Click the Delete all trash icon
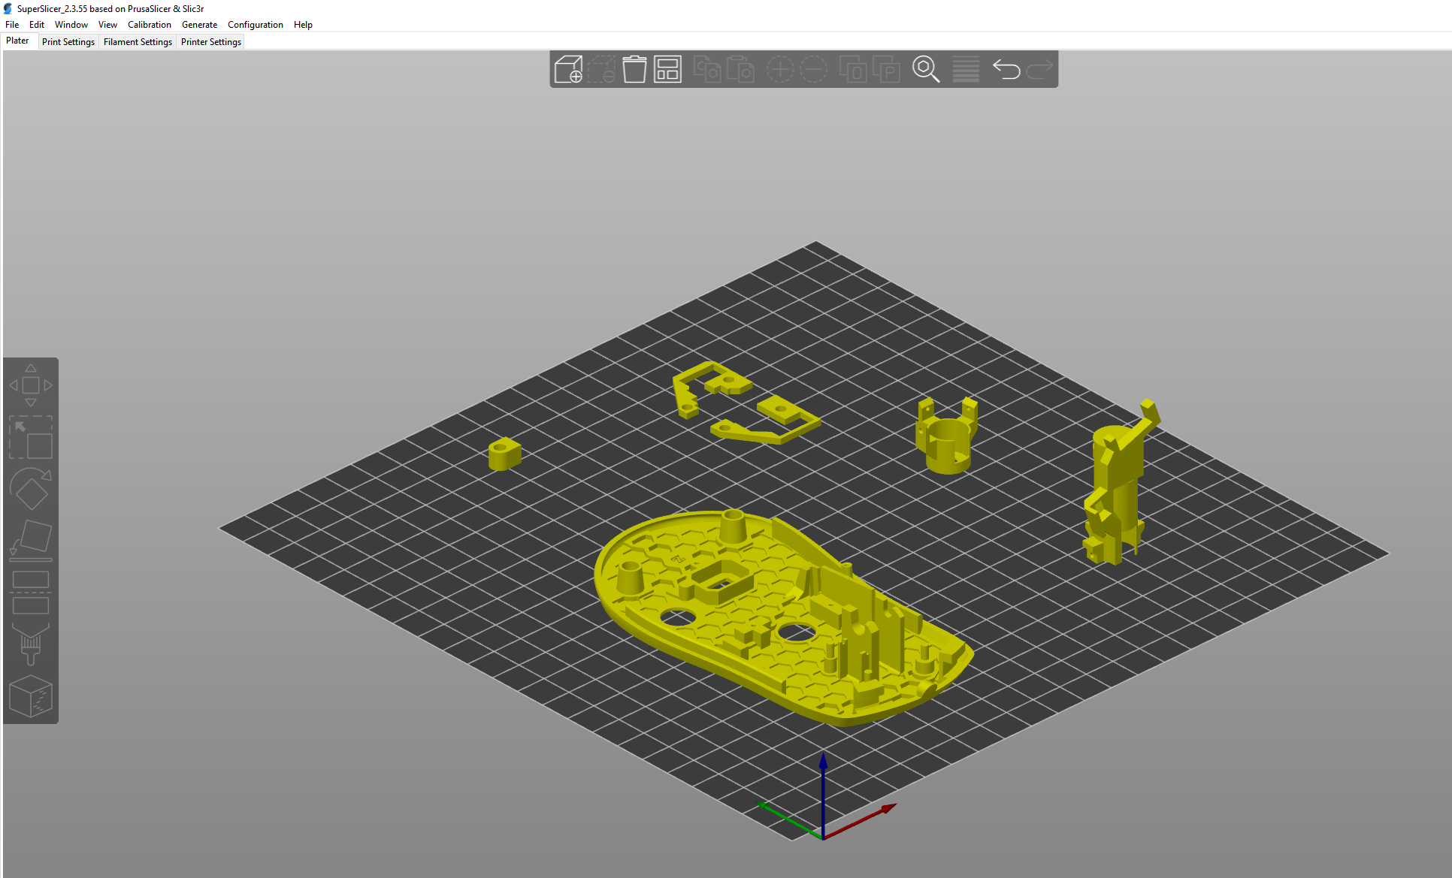The image size is (1452, 878). pyautogui.click(x=634, y=69)
